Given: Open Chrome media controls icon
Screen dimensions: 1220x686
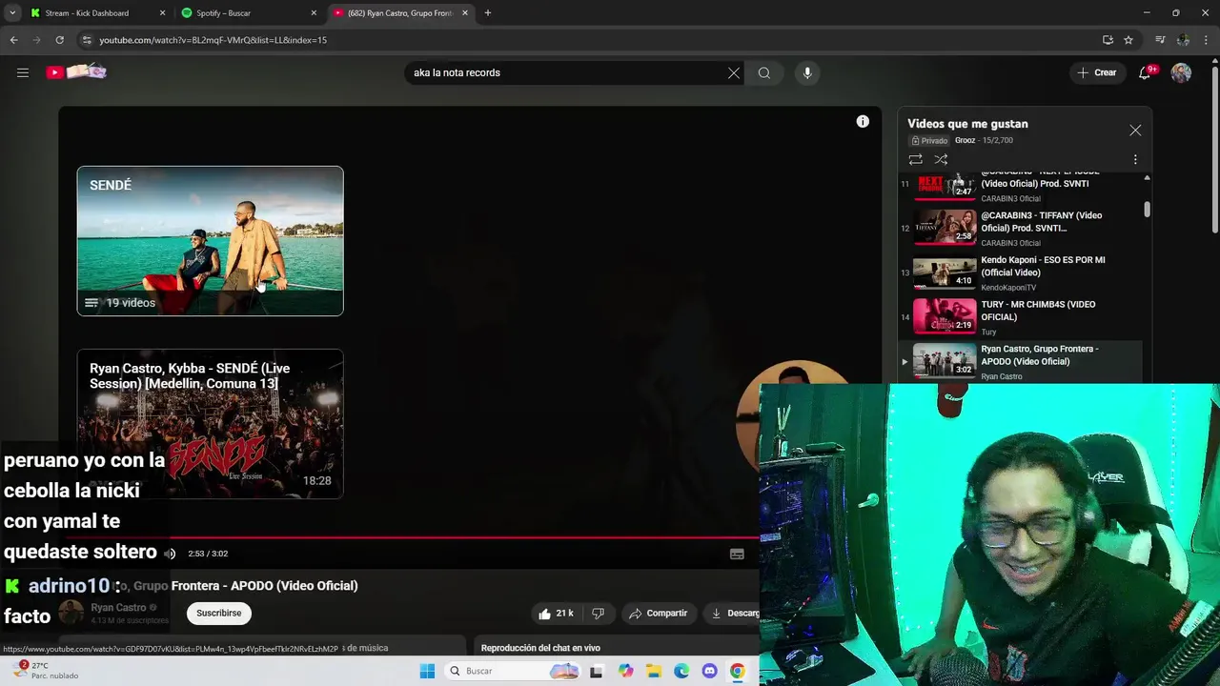Looking at the screenshot, I should click(x=1160, y=40).
